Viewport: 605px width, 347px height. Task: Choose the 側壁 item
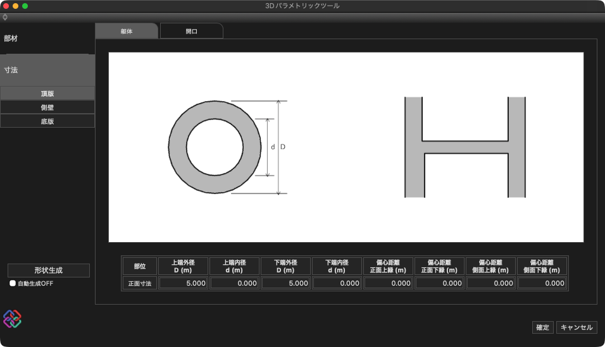point(47,107)
